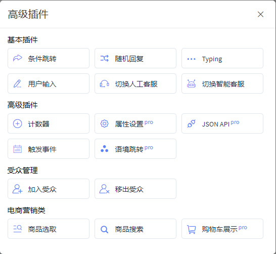Click the 商品选取 list-search icon
276x254 pixels.
click(x=17, y=229)
